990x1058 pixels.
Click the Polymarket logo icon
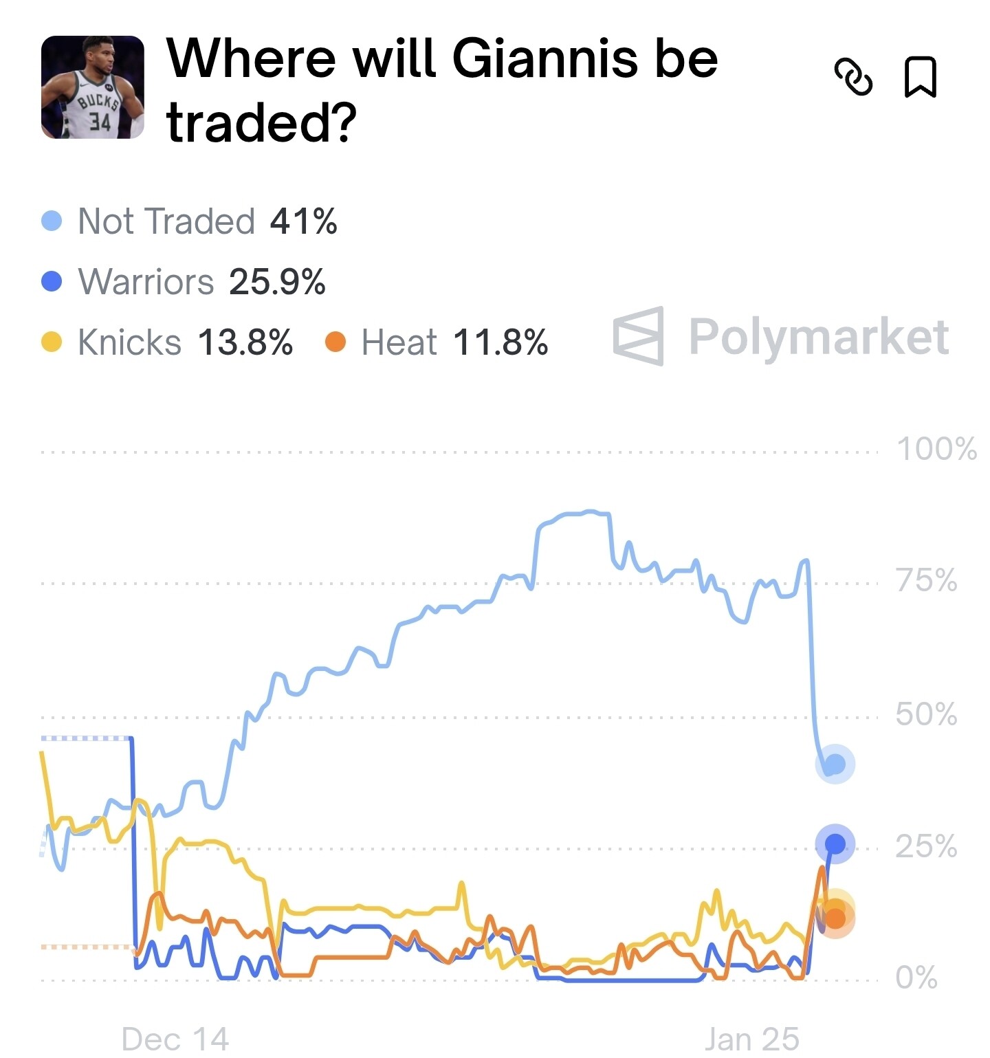click(639, 336)
